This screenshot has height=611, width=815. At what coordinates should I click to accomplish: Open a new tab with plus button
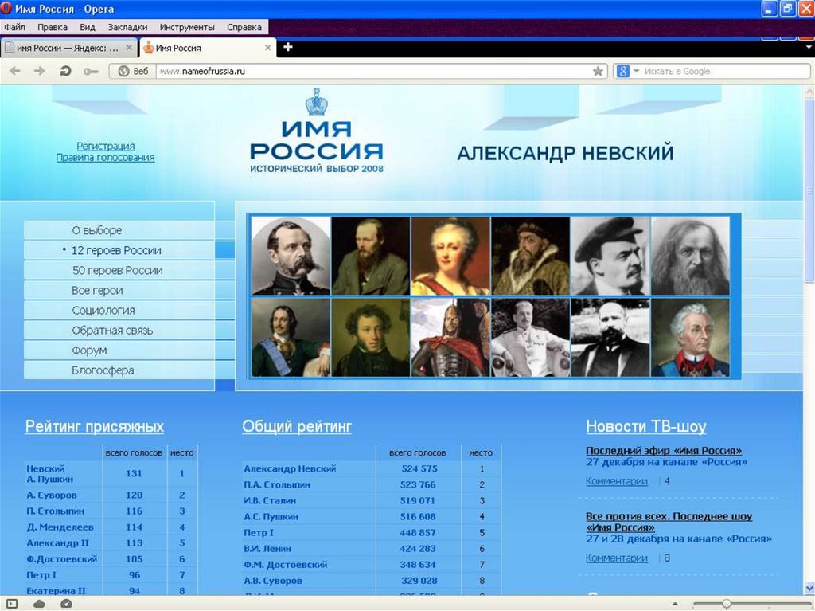click(288, 47)
